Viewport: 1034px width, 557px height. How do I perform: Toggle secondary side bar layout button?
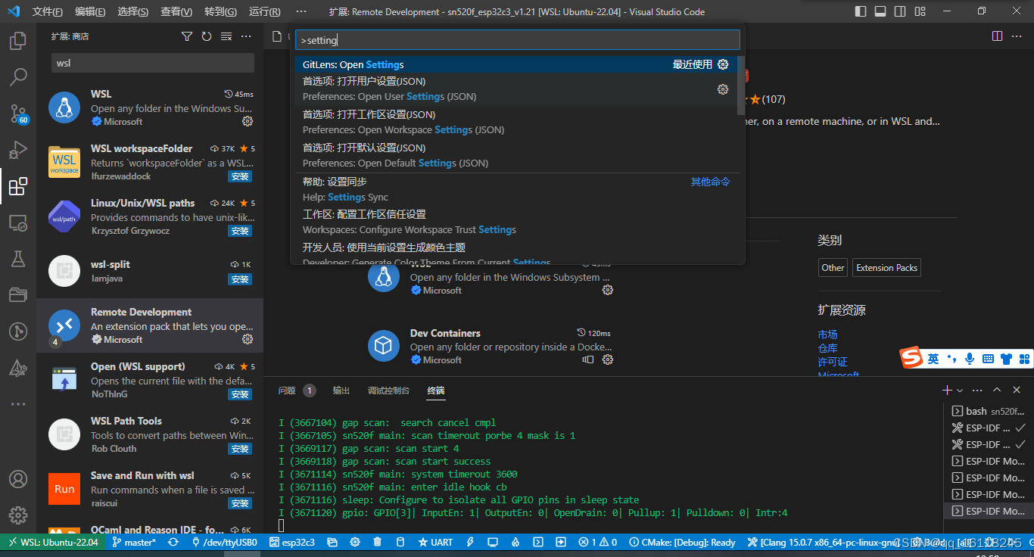pyautogui.click(x=899, y=11)
